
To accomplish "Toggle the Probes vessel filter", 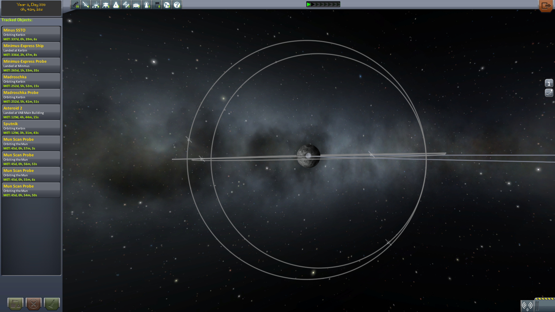I will (x=86, y=5).
